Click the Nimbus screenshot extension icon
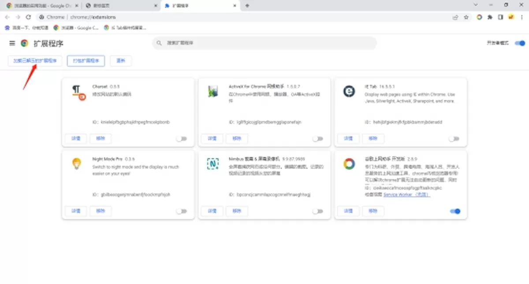 click(213, 164)
